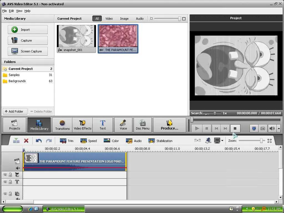Click the Audio tool
The height and width of the screenshot is (213, 284).
134,141
